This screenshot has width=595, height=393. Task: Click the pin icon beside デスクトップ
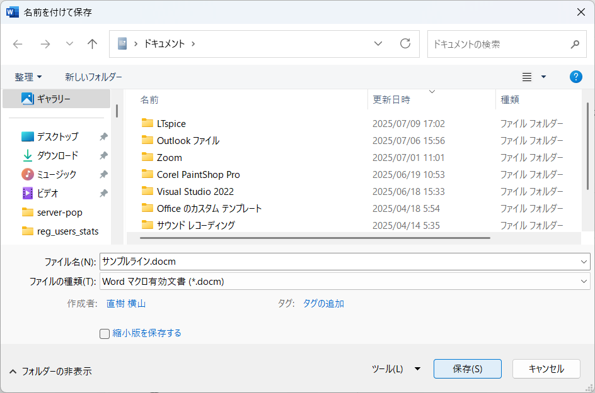(x=103, y=136)
